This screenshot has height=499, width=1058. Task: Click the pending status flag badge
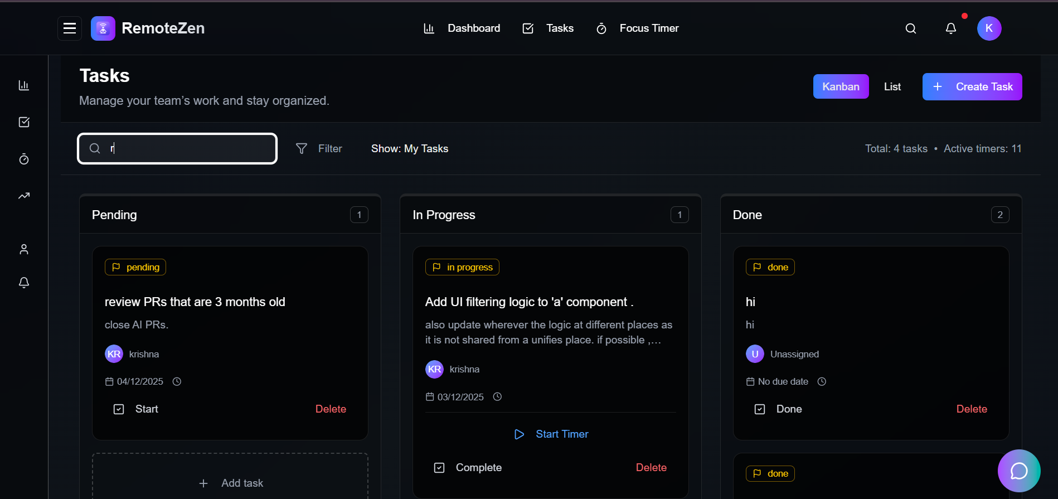click(x=135, y=267)
